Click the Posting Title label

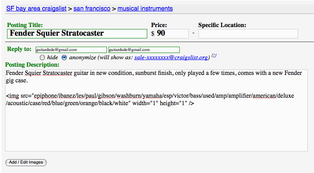pyautogui.click(x=25, y=25)
